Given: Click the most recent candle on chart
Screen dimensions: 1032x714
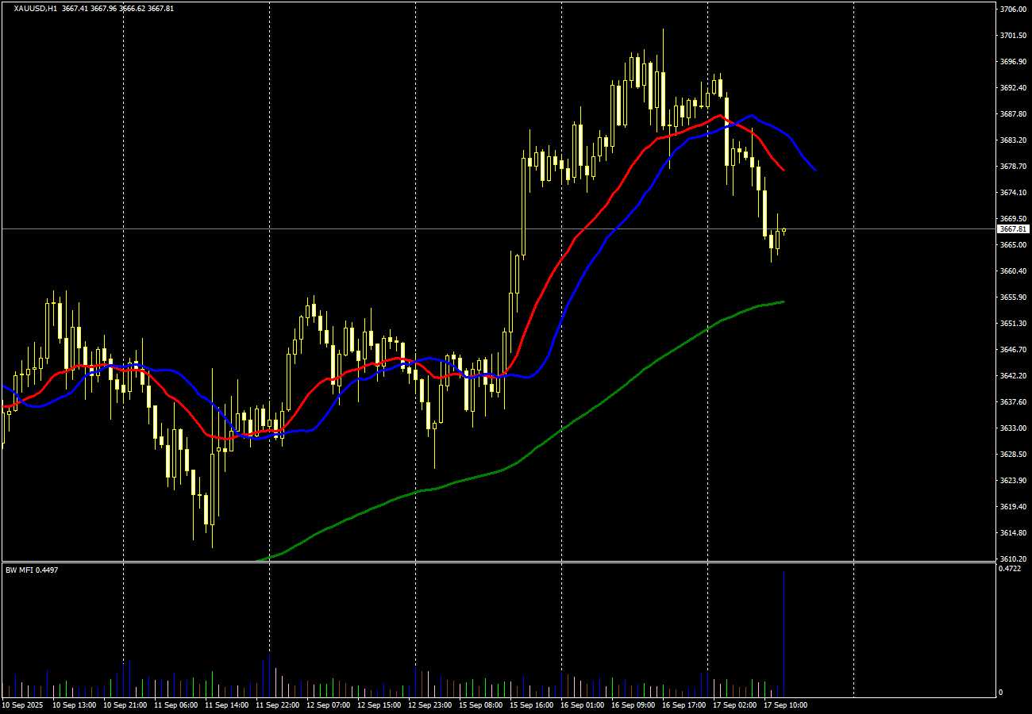Looking at the screenshot, I should (x=784, y=231).
